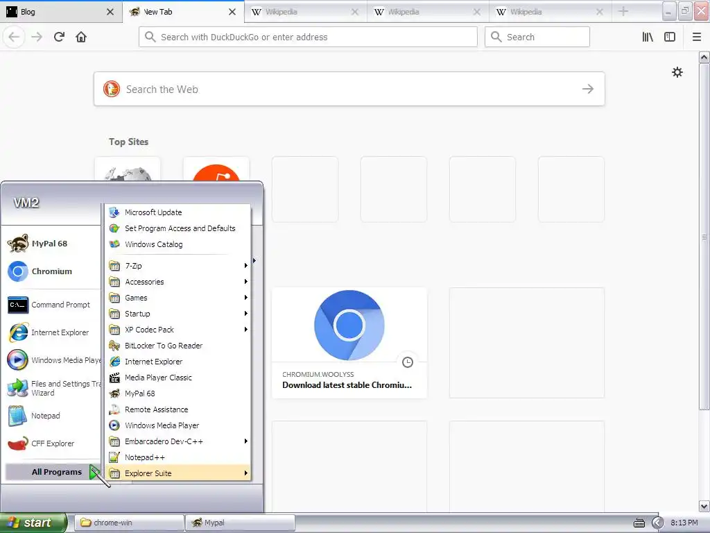Launch Notepad++ from All Programs
This screenshot has width=710, height=533.
177,457
